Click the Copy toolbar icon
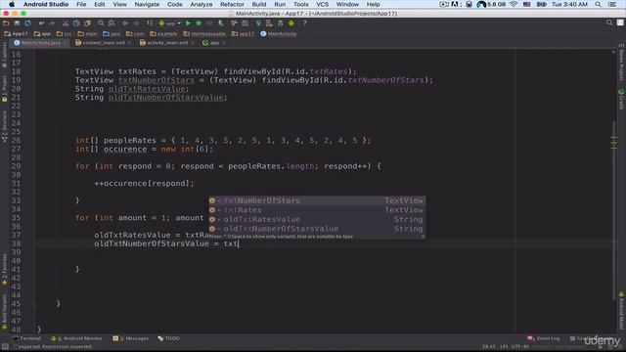The height and width of the screenshot is (352, 626). click(76, 23)
